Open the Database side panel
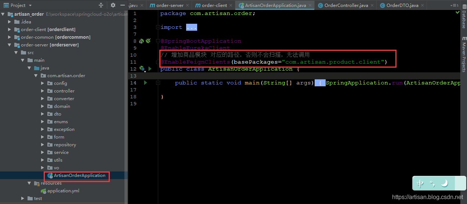 (464, 19)
